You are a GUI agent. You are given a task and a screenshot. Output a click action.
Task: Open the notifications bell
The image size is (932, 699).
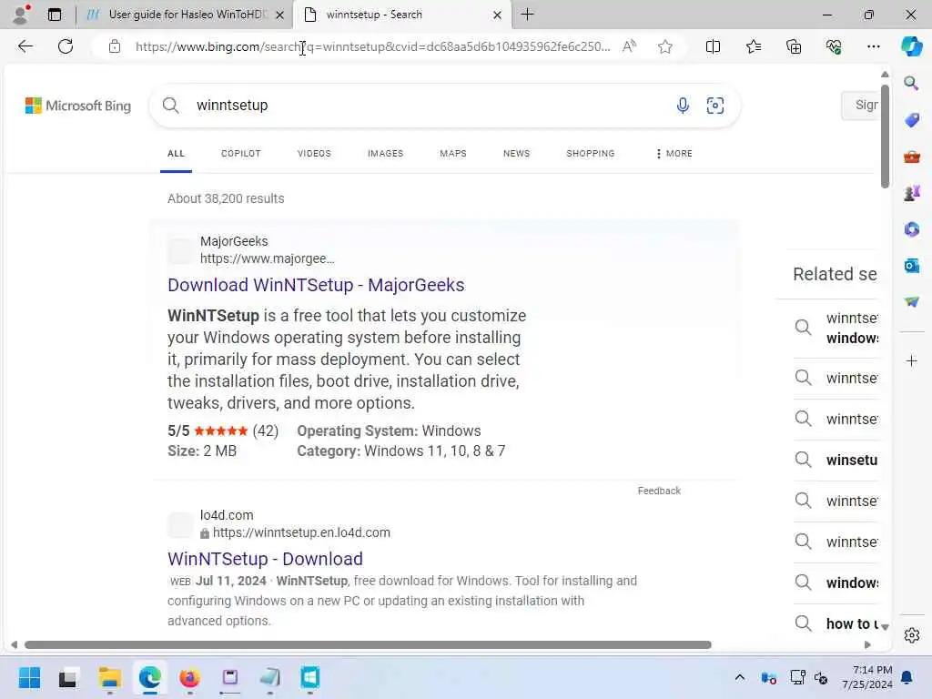point(907,677)
